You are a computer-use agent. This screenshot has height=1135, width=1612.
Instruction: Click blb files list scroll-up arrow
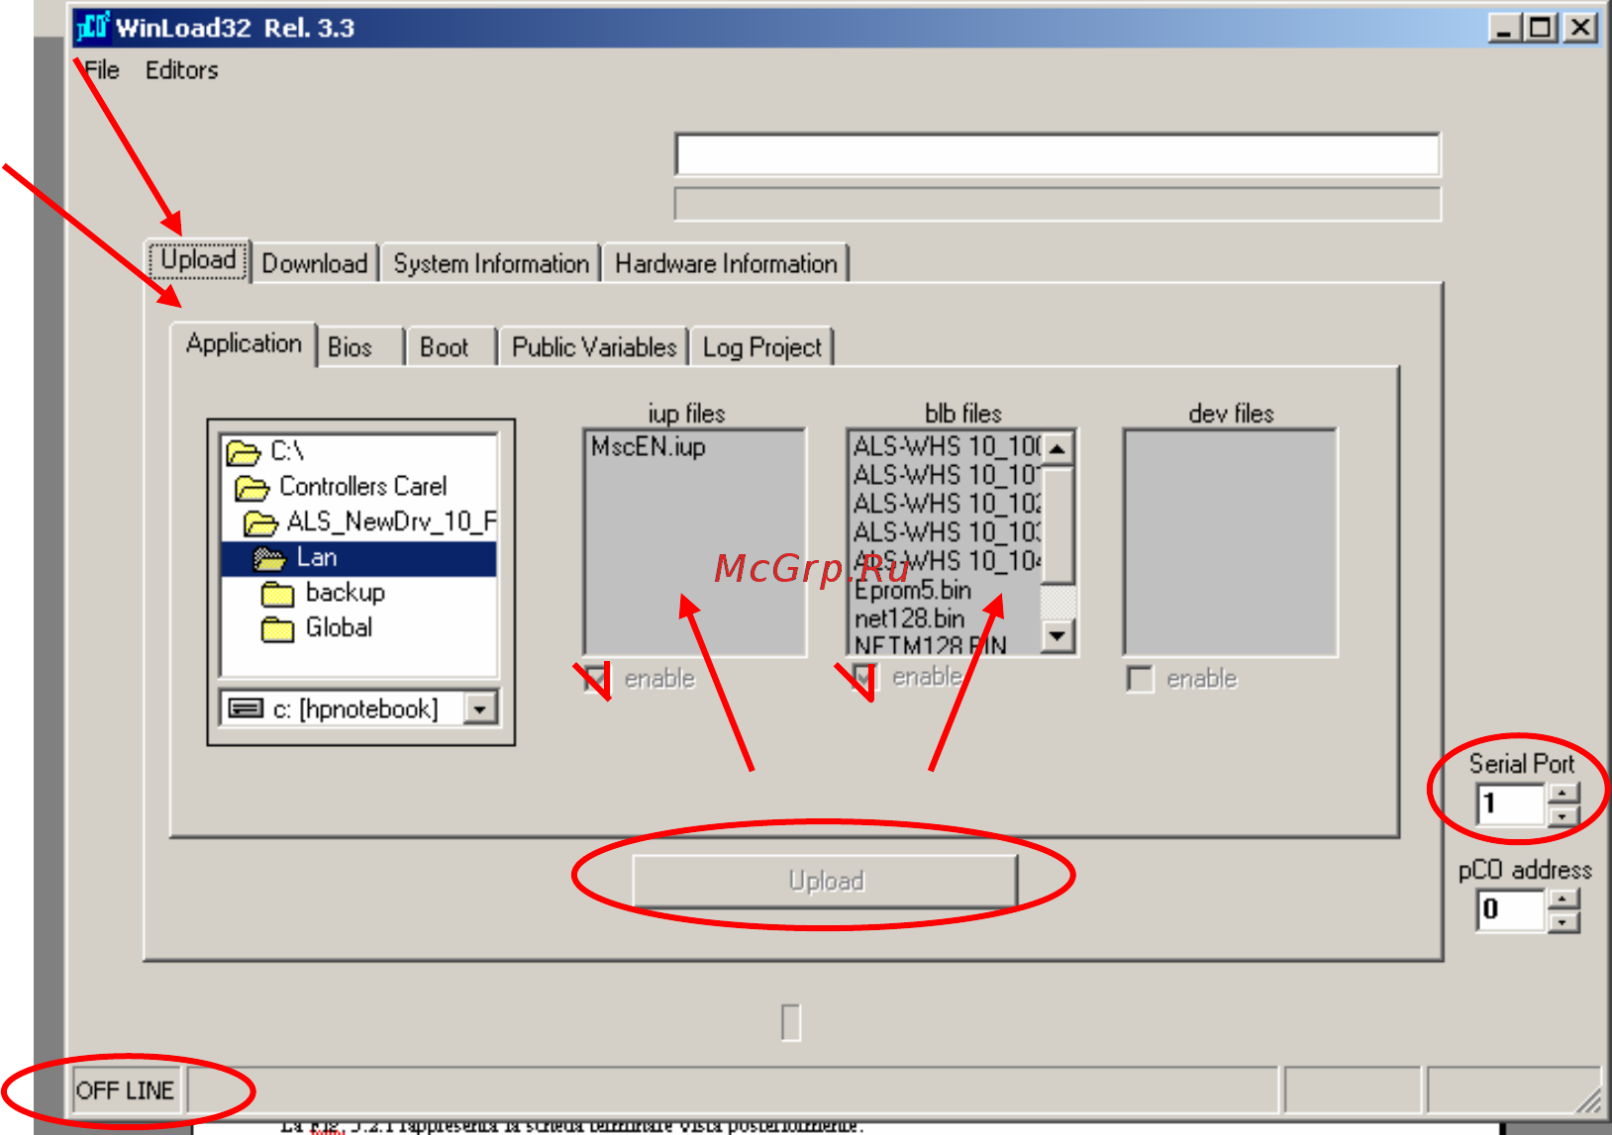point(1058,448)
